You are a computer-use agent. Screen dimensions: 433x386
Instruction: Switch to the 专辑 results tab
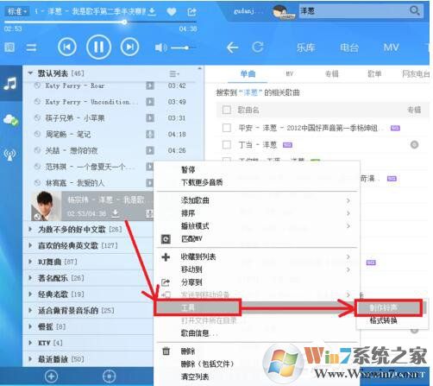pyautogui.click(x=332, y=74)
